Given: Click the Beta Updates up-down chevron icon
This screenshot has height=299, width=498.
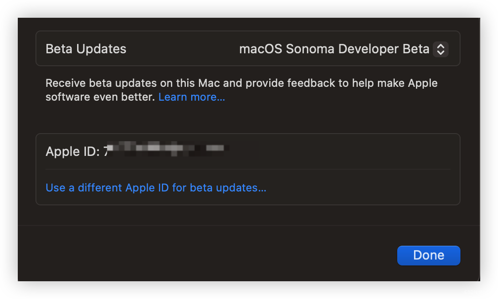Looking at the screenshot, I should click(440, 49).
